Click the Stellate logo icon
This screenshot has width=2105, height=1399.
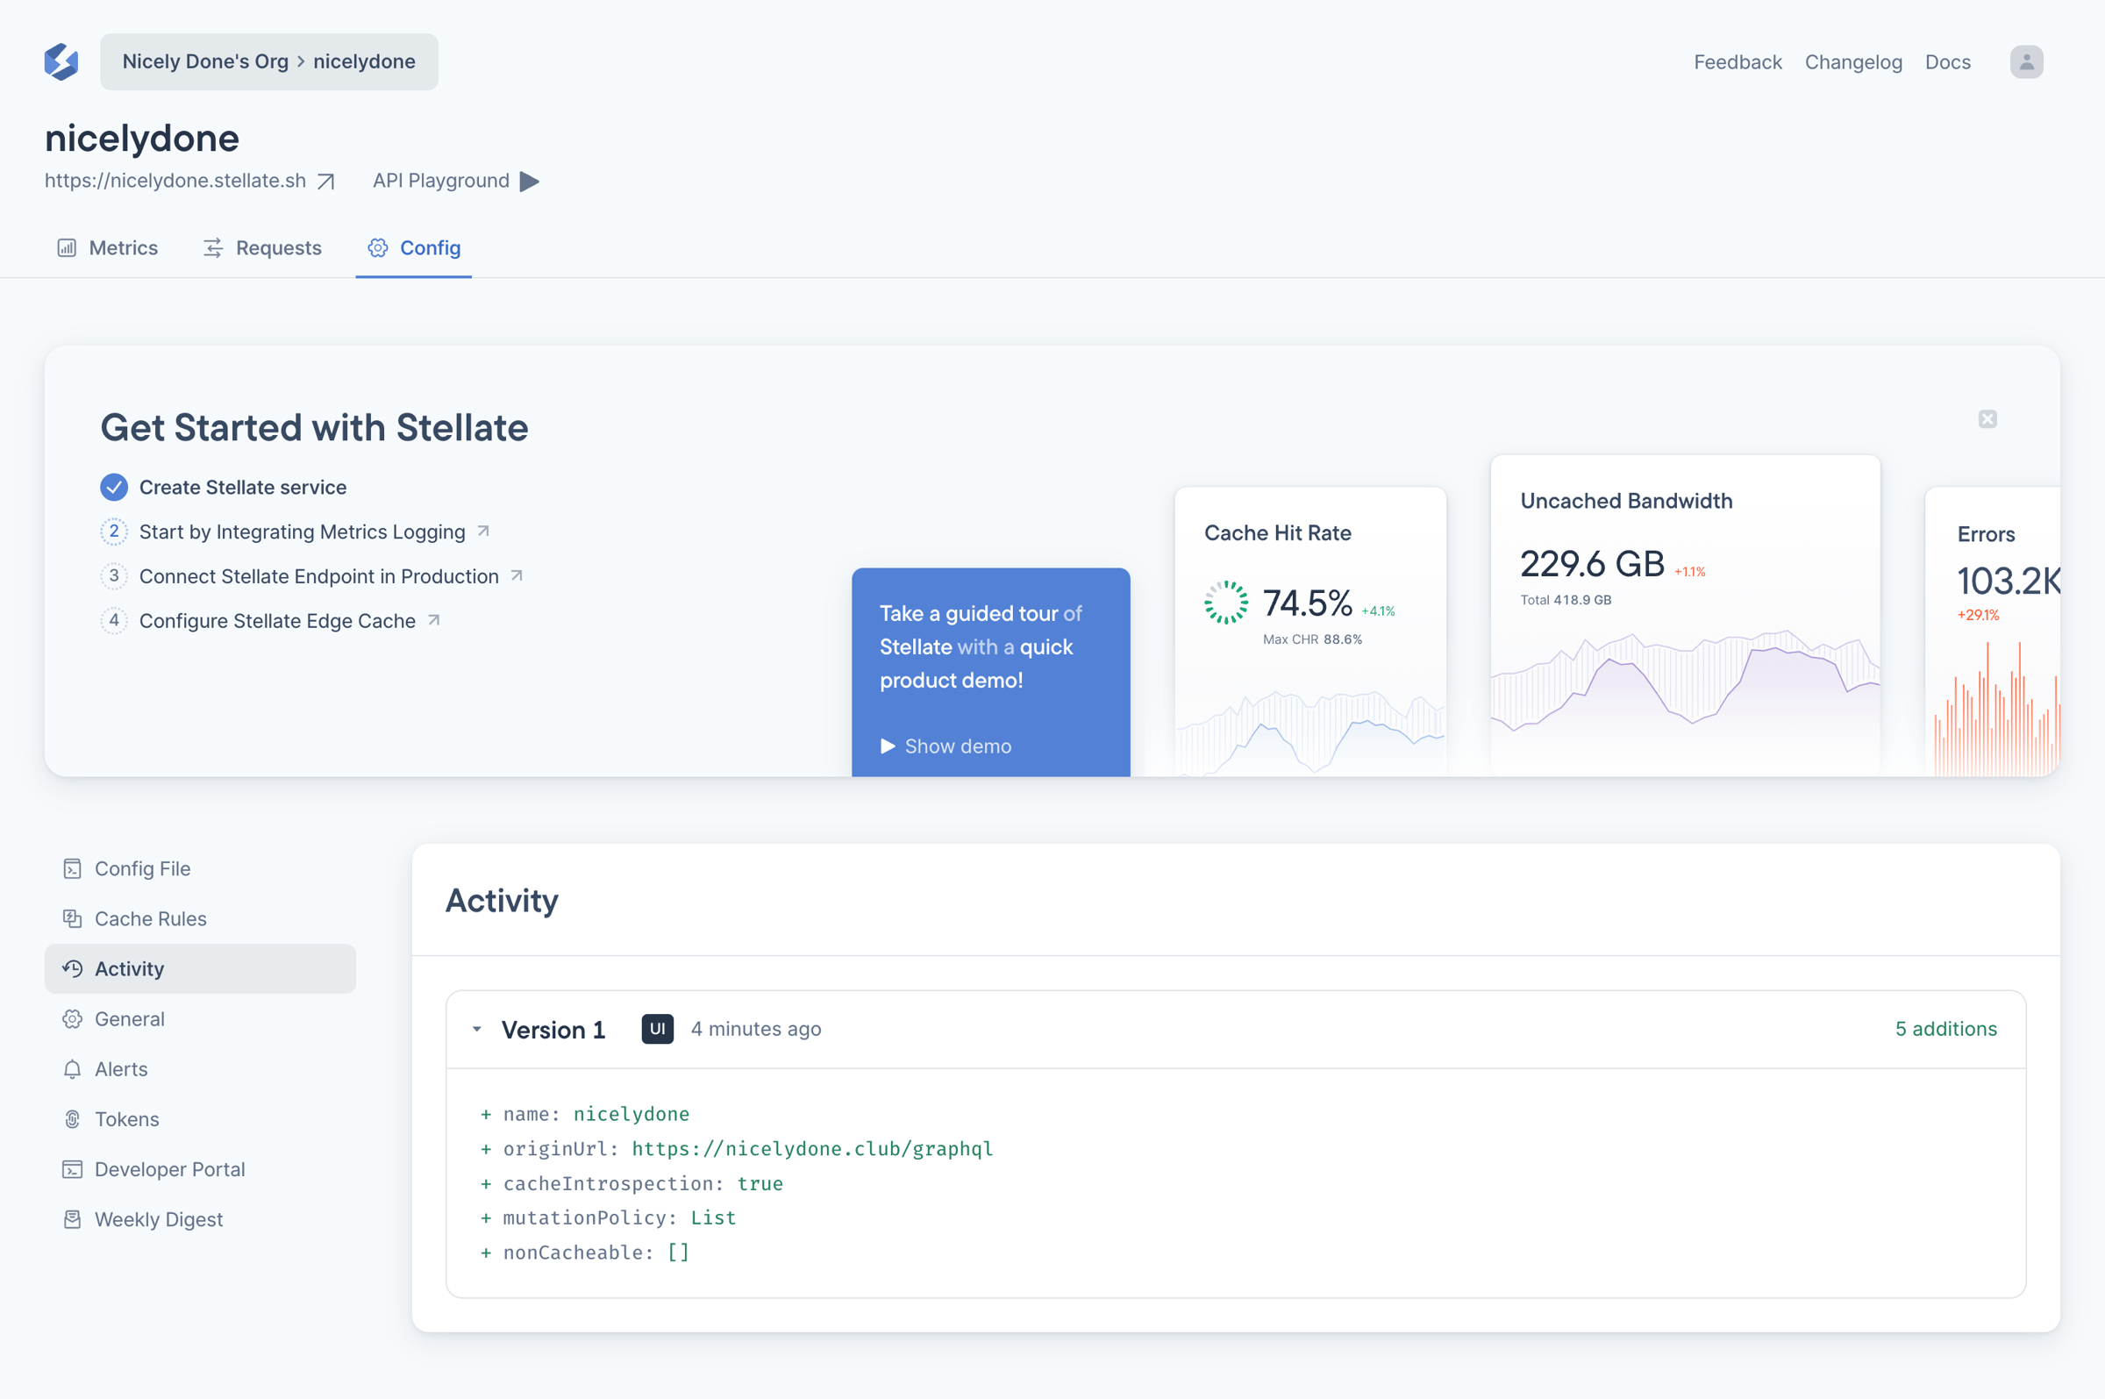click(x=61, y=61)
